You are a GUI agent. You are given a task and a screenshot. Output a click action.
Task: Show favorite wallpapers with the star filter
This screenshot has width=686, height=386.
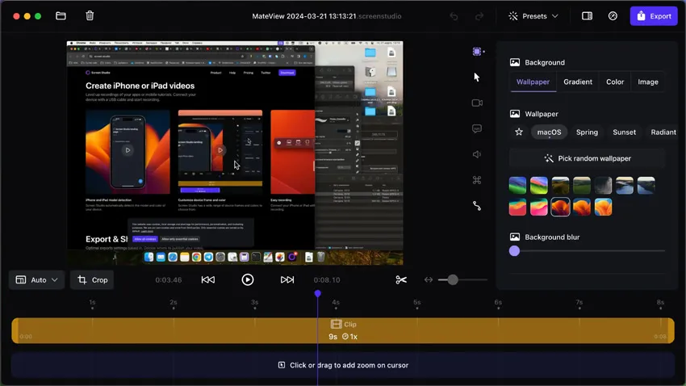[519, 132]
